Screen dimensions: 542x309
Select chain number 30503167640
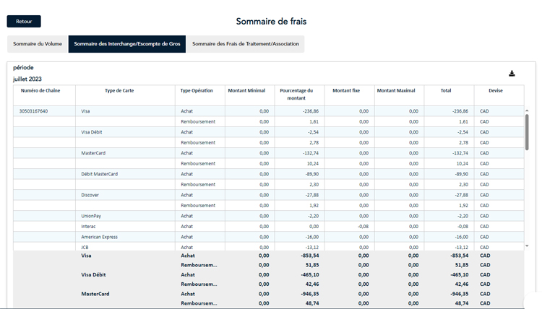click(x=33, y=111)
